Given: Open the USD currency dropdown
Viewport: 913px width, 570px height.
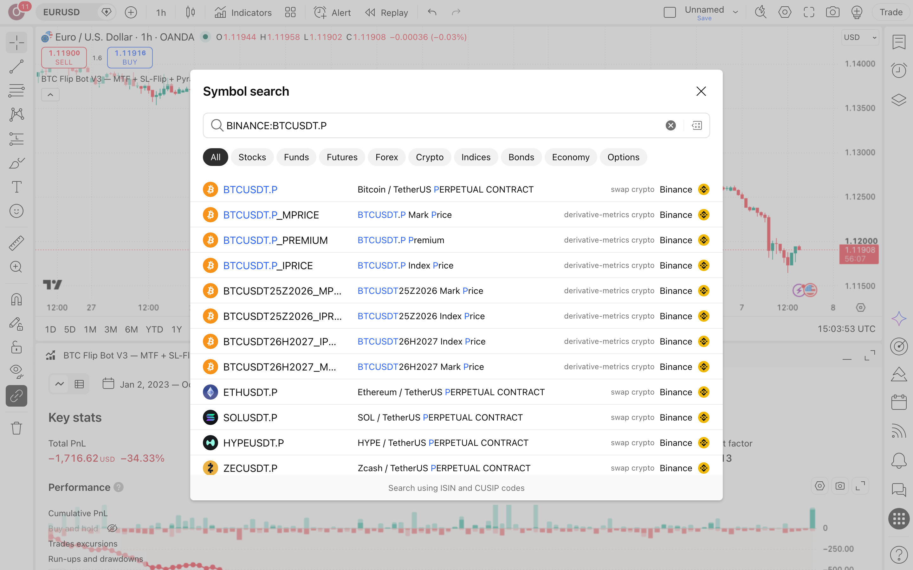Looking at the screenshot, I should (860, 37).
